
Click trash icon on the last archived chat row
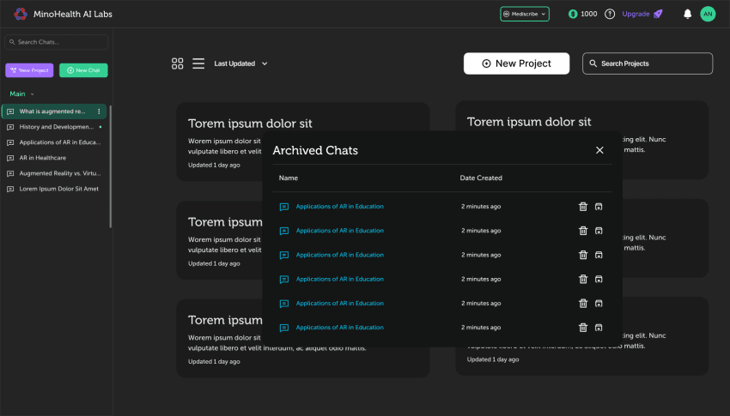point(583,327)
